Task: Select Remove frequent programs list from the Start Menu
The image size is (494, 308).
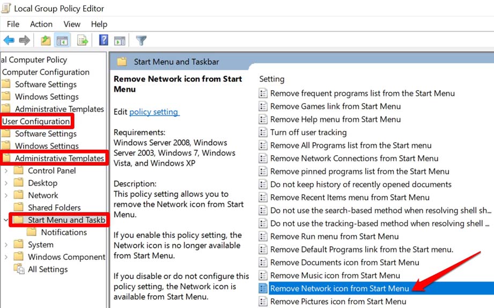Action: [362, 93]
